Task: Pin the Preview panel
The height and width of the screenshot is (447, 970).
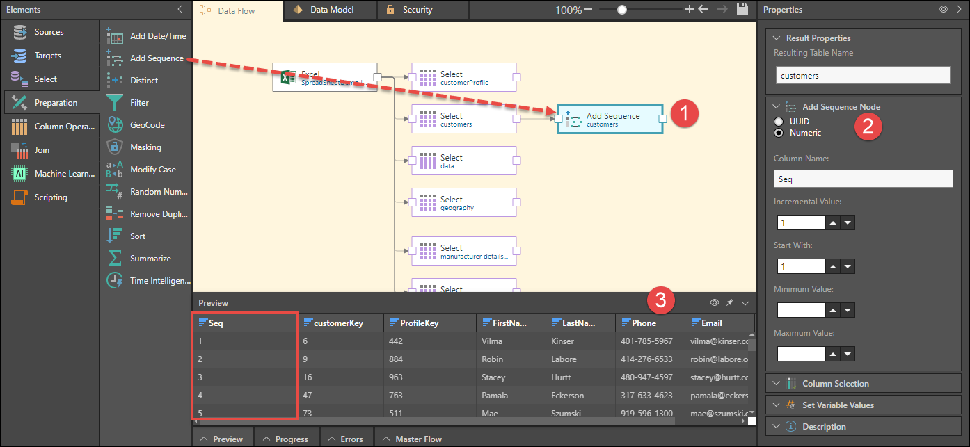Action: click(x=730, y=303)
